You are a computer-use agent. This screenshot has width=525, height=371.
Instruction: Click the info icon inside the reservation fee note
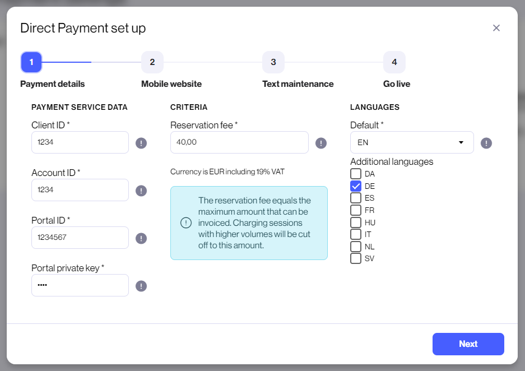click(186, 222)
